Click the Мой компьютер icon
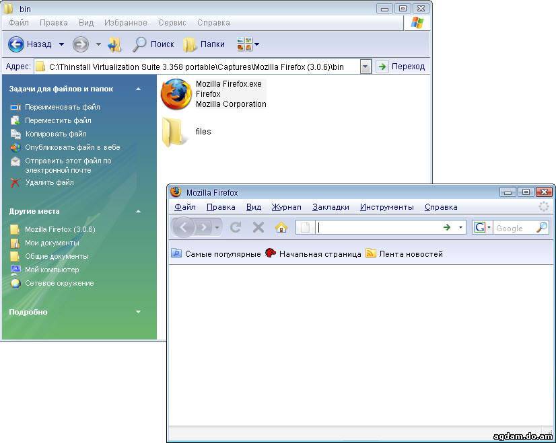556x443 pixels. 15,270
